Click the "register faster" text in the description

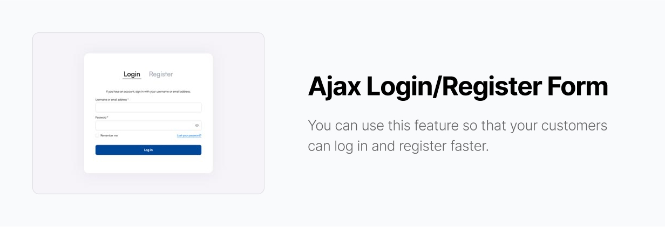click(443, 146)
